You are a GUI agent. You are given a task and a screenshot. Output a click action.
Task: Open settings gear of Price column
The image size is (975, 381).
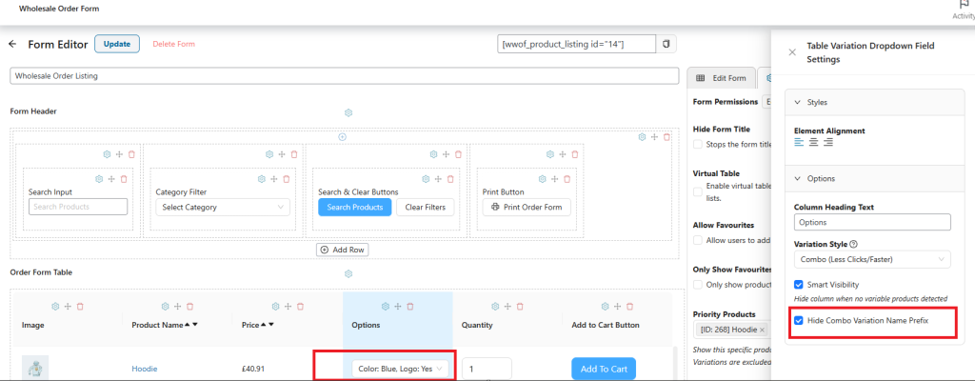point(275,307)
